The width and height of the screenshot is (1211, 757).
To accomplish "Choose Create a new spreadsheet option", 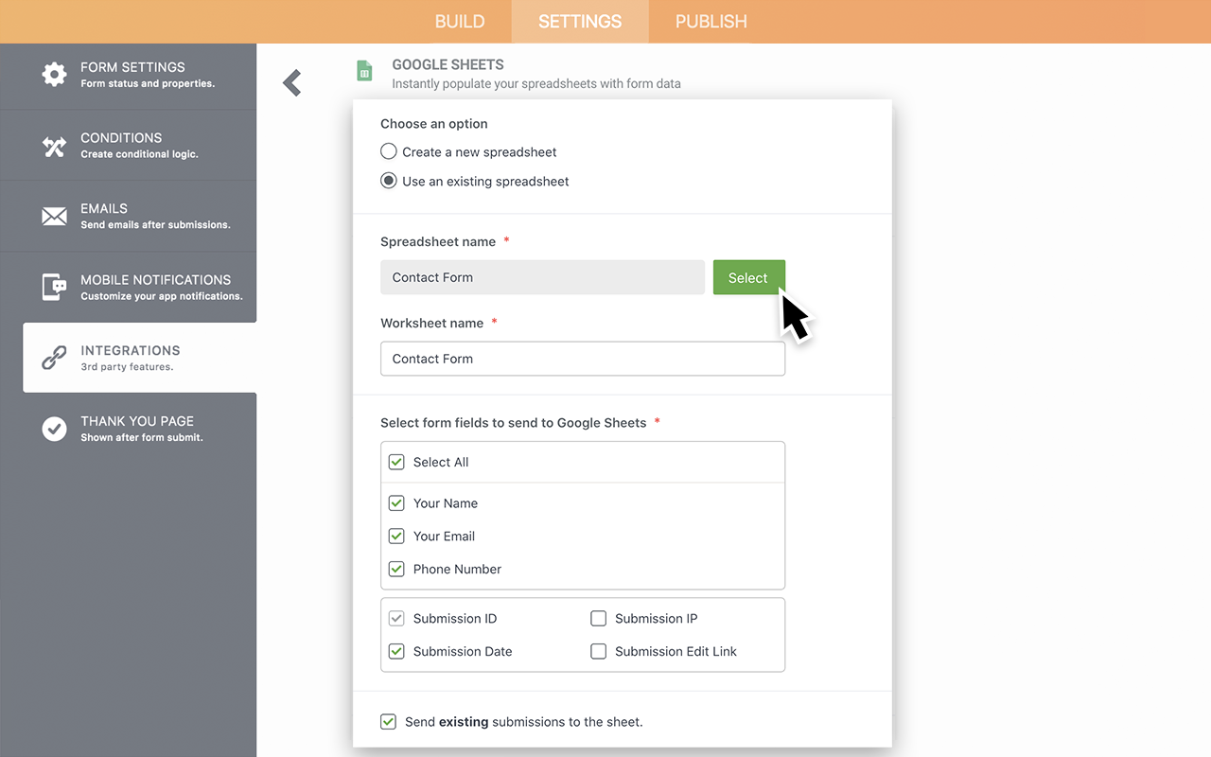I will [x=388, y=150].
